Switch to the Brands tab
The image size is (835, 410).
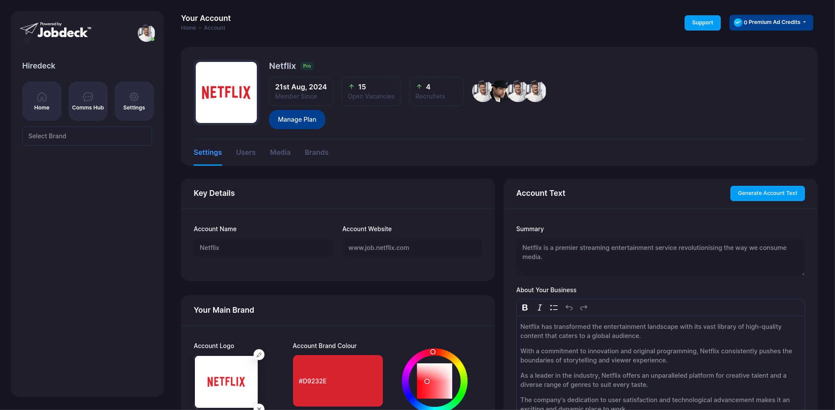point(317,152)
